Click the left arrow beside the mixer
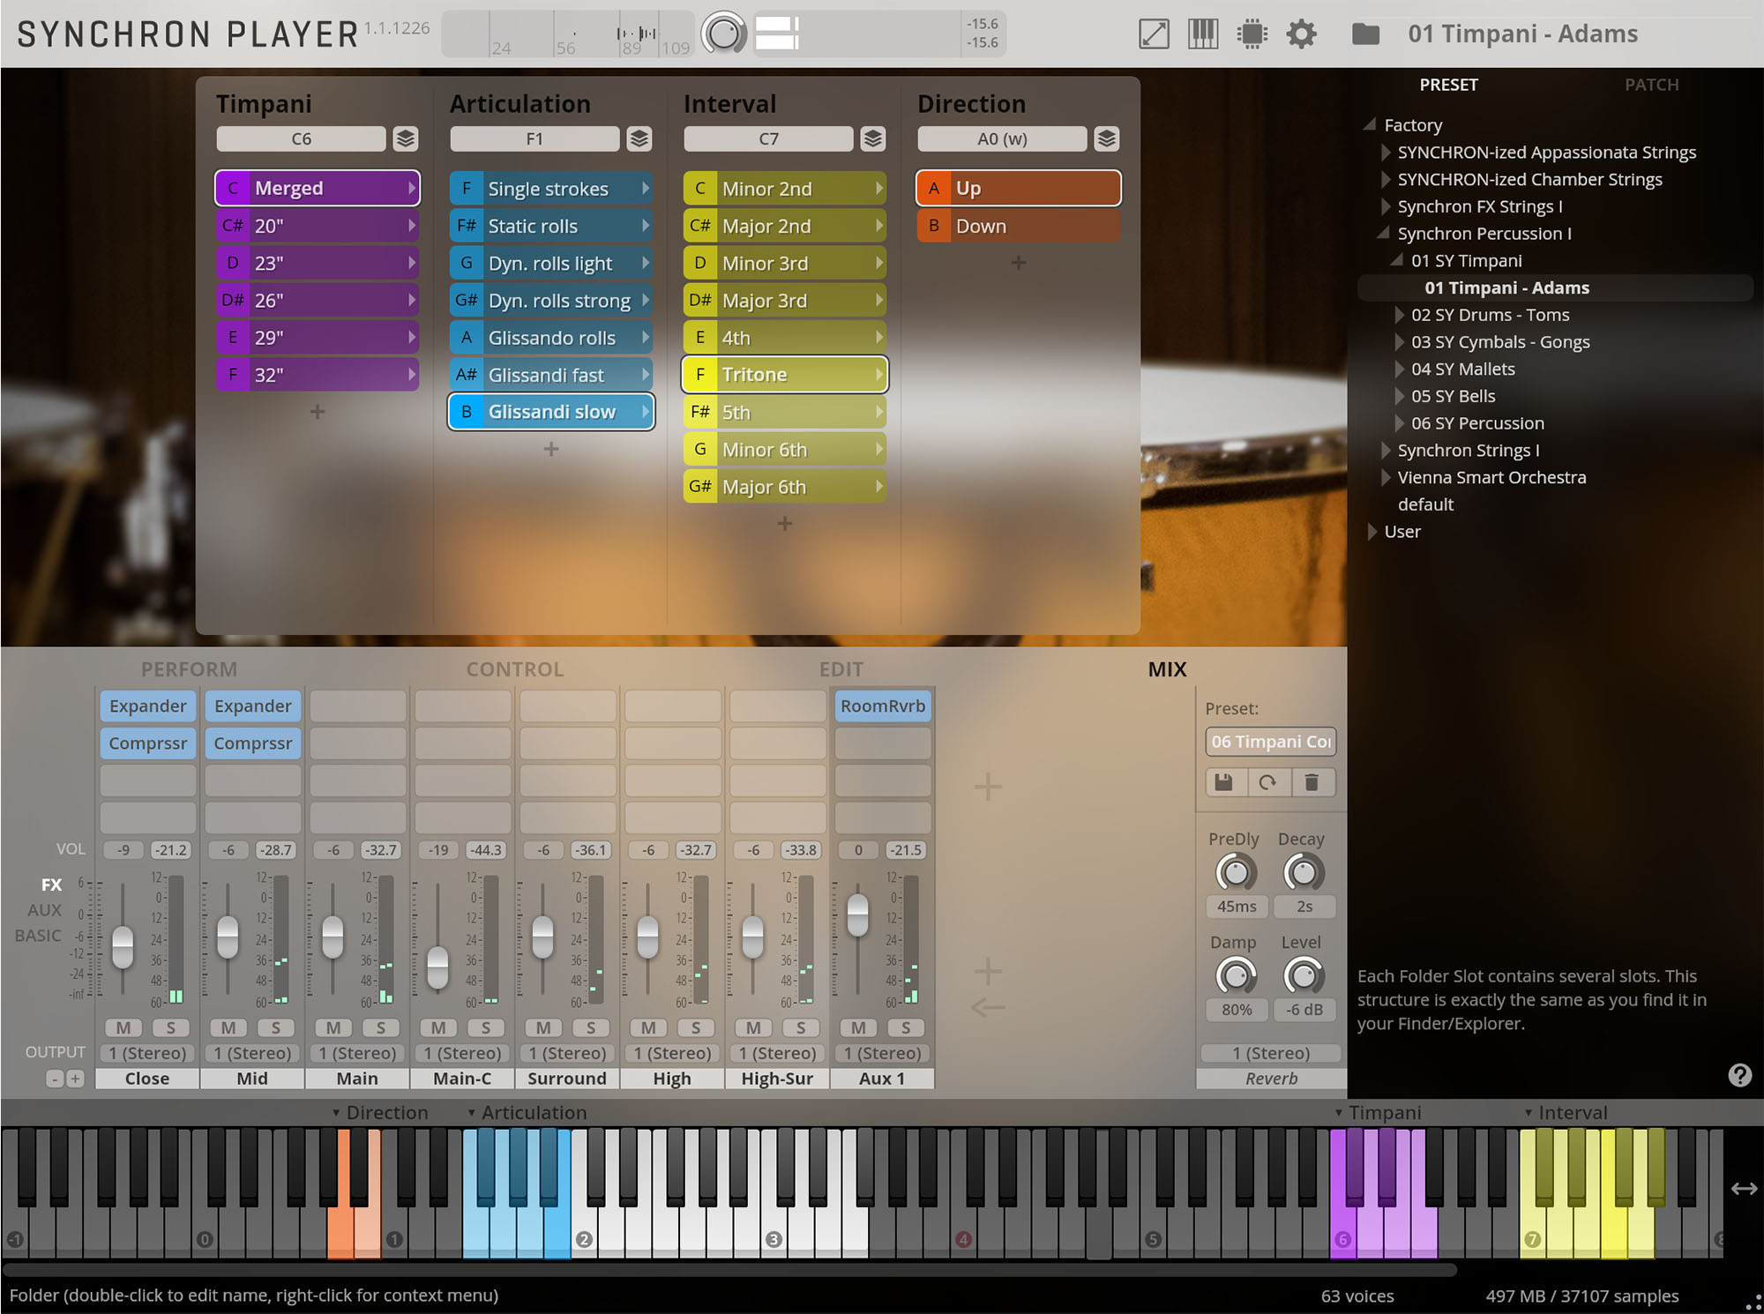 988,1007
